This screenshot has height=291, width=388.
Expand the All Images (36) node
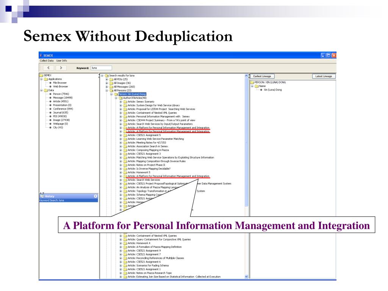click(106, 83)
